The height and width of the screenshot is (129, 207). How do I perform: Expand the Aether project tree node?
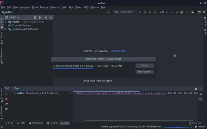point(6,22)
